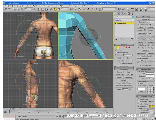
Task: Select the Color radio button
Action: (x=139, y=84)
